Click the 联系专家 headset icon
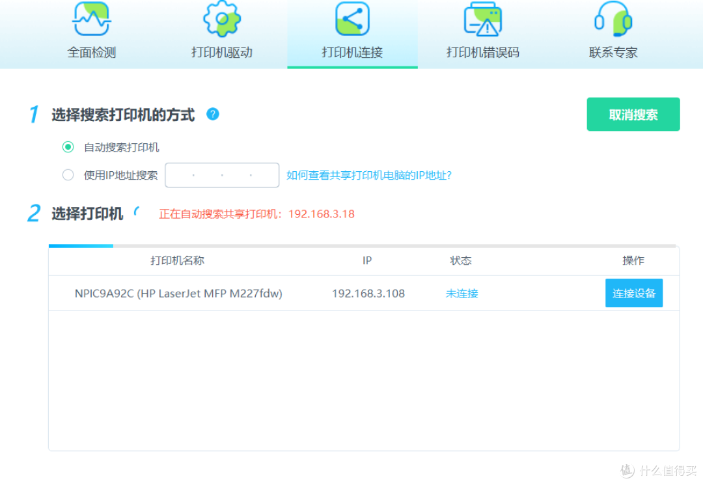The image size is (703, 485). (x=613, y=19)
